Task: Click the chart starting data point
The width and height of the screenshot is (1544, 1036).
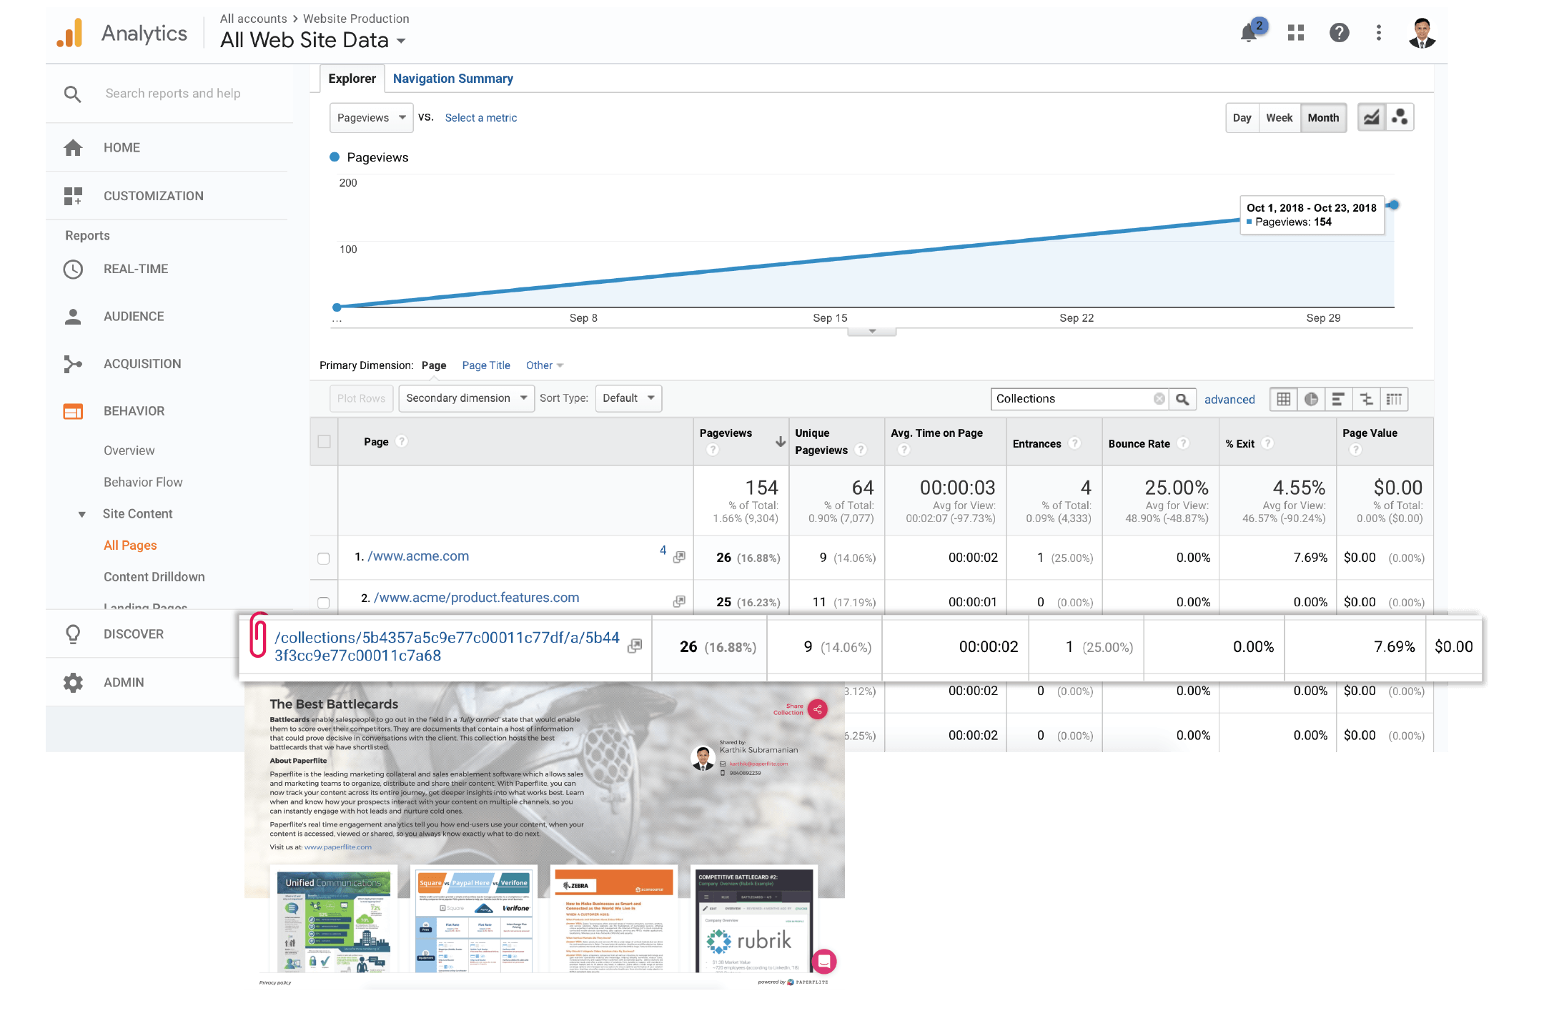Action: [337, 307]
